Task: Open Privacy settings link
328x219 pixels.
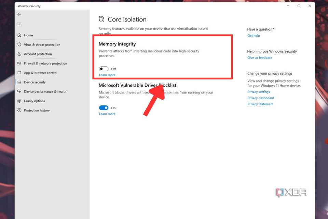Action: (259, 92)
